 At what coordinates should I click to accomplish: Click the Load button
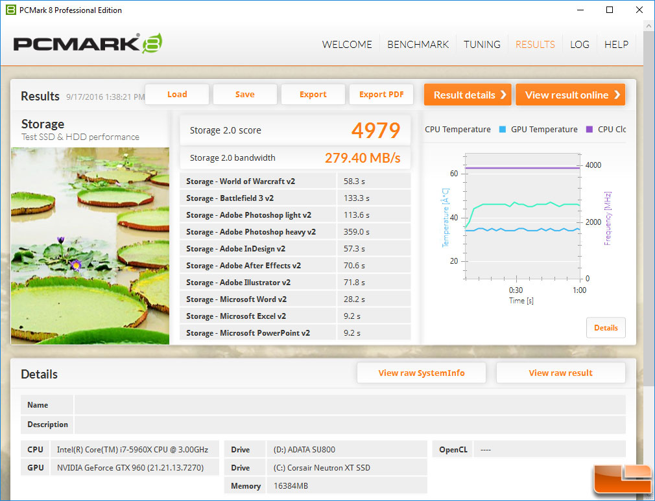point(177,95)
